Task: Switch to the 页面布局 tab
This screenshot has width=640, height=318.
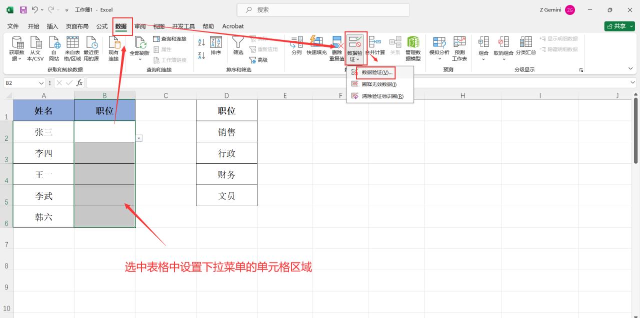Action: pos(77,26)
